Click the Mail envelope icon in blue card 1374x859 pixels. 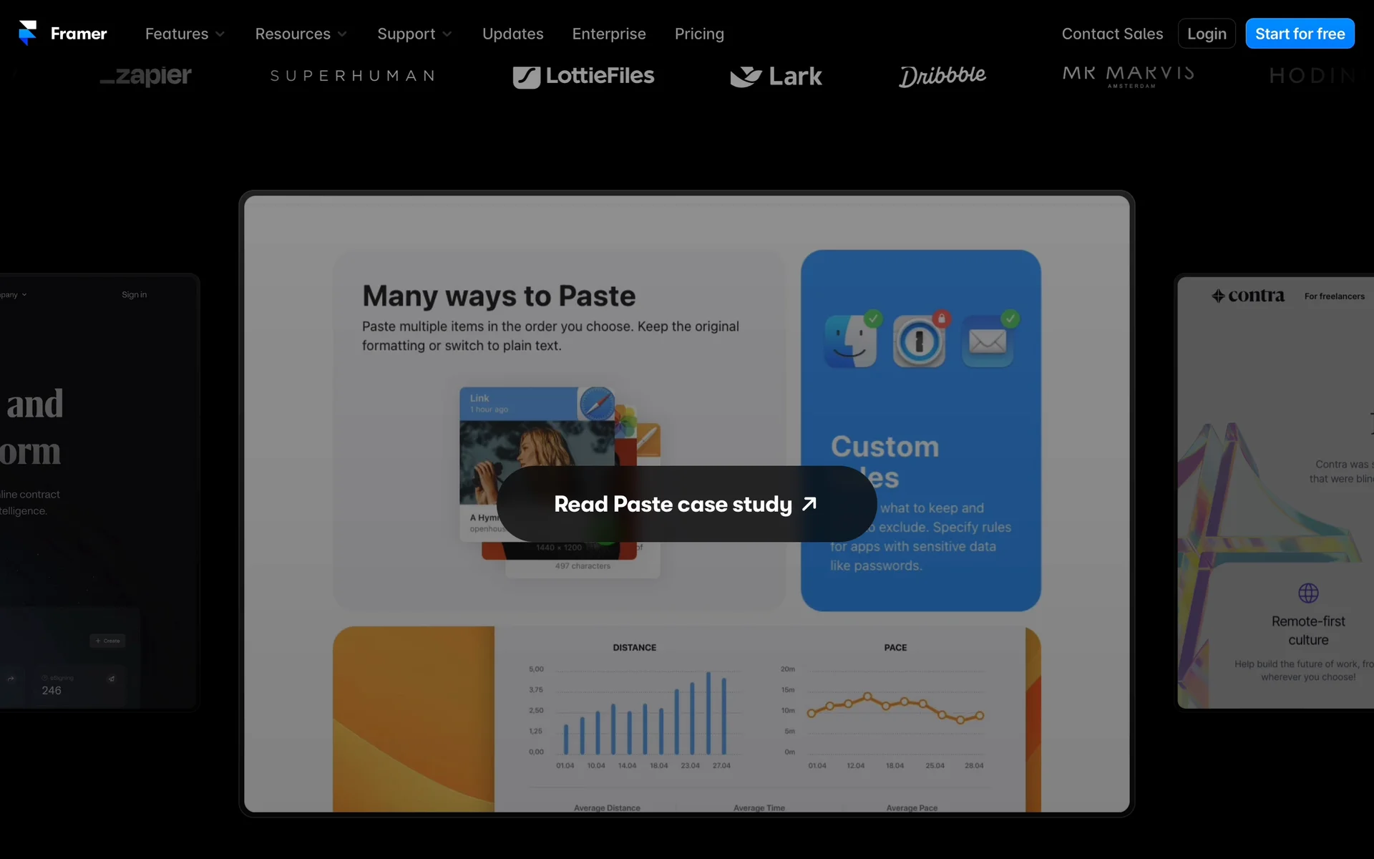coord(988,341)
